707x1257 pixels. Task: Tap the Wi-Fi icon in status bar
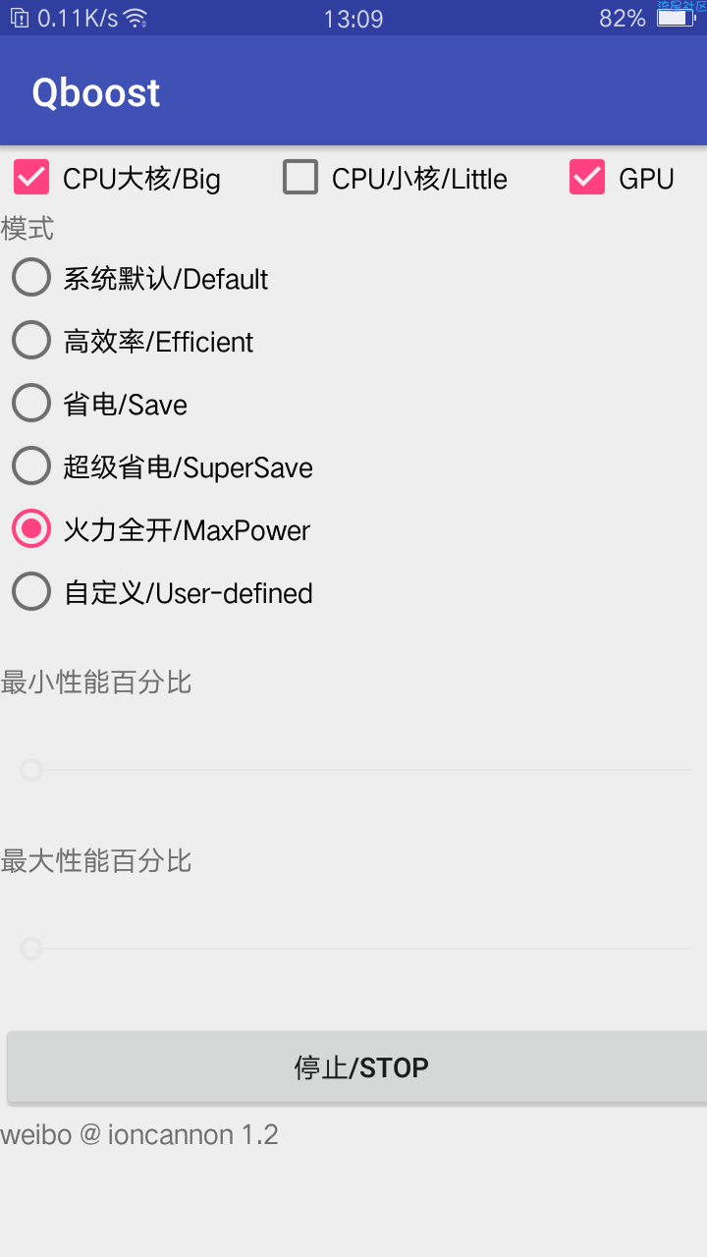136,18
